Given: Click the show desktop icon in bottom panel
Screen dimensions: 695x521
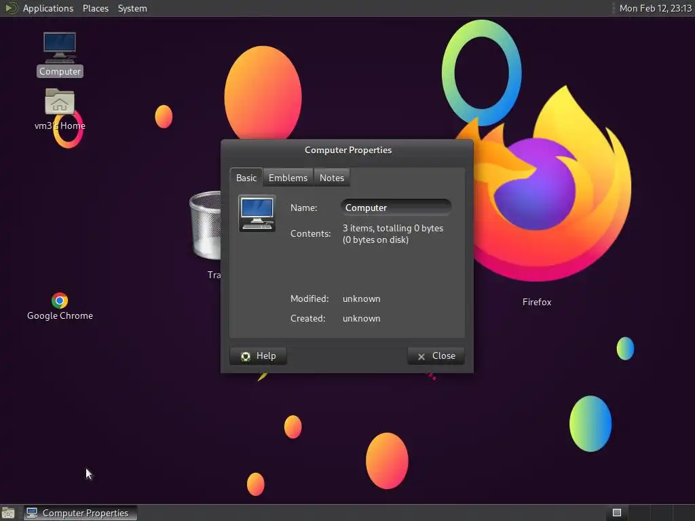Looking at the screenshot, I should 8,513.
